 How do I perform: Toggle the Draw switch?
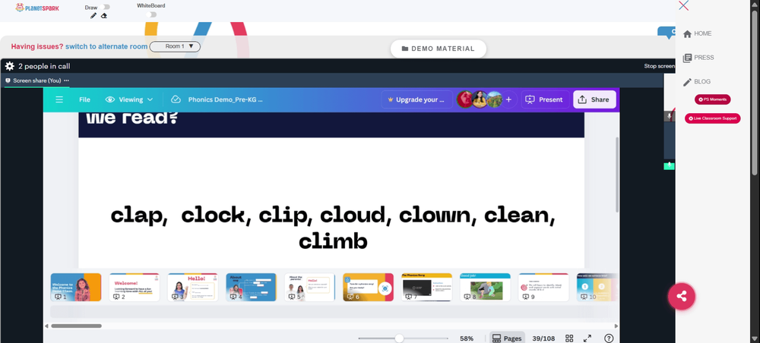pos(106,7)
